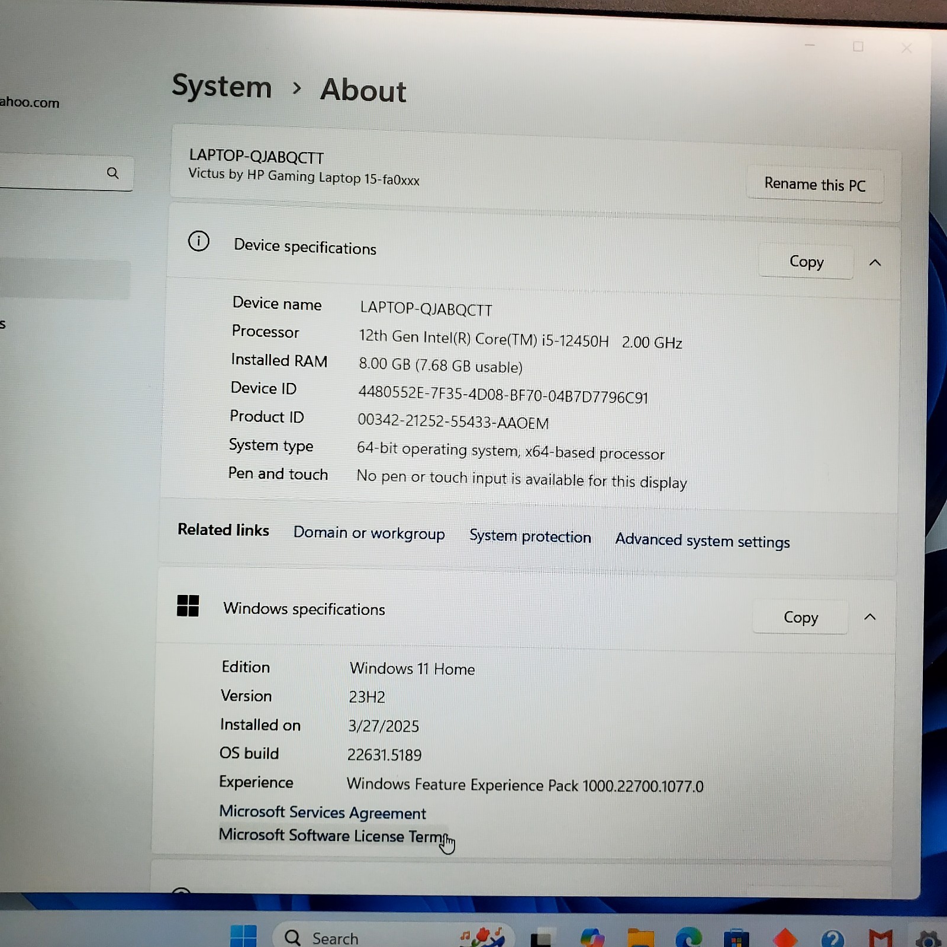Open the blue question mark help app
The height and width of the screenshot is (947, 947).
click(x=832, y=939)
